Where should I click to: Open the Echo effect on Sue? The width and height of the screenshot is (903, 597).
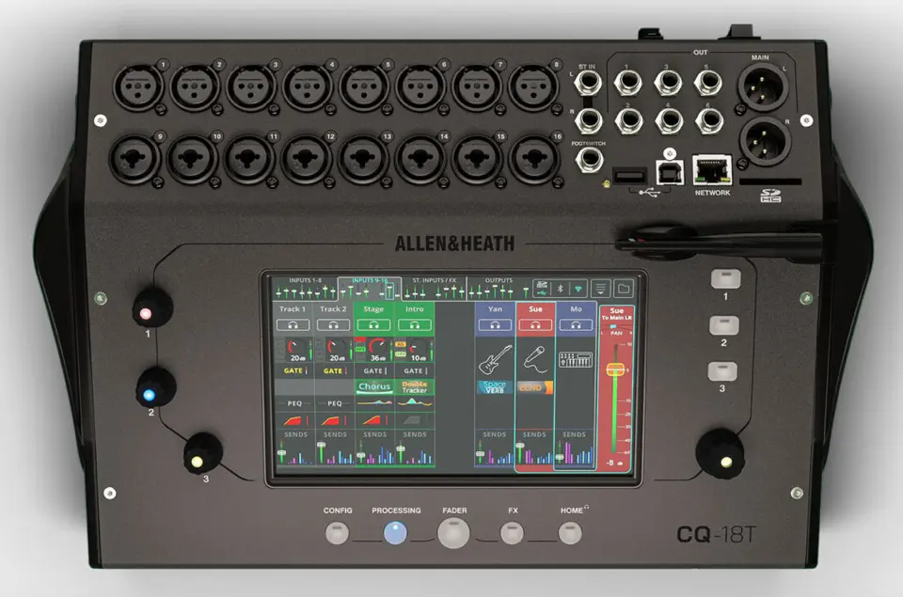[x=534, y=387]
